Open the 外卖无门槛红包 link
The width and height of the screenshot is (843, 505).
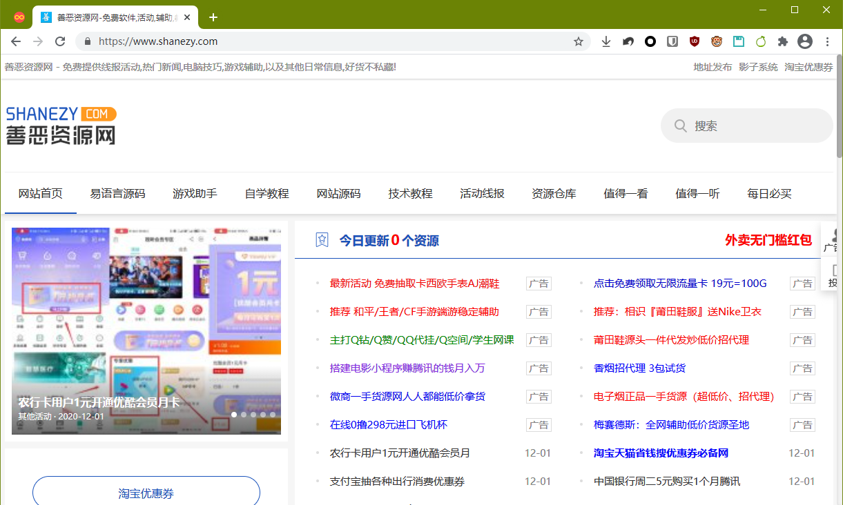[768, 239]
